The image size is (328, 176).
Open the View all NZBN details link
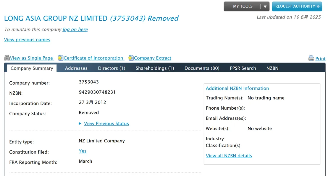pyautogui.click(x=229, y=156)
